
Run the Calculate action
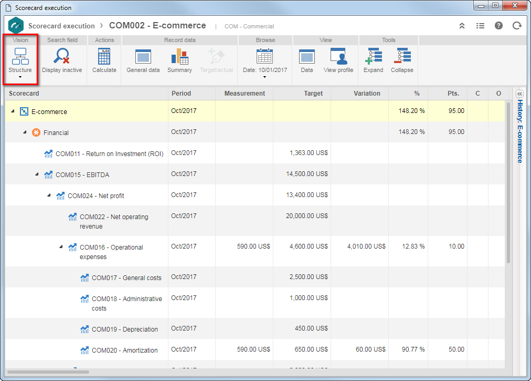[x=104, y=60]
